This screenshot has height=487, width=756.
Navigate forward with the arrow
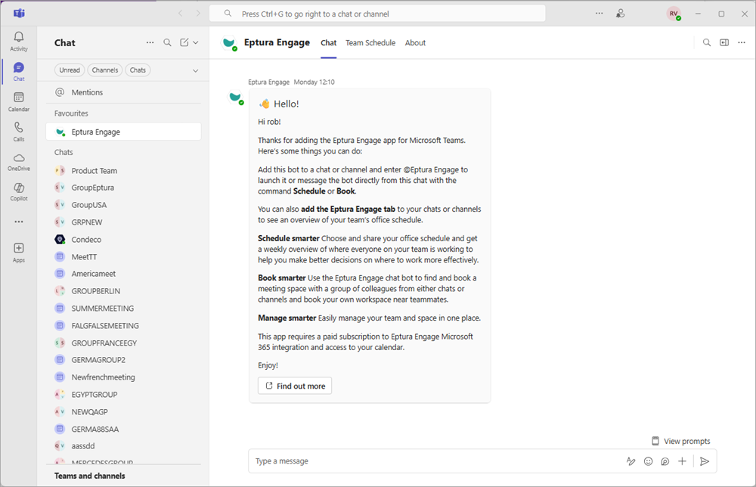coord(198,14)
